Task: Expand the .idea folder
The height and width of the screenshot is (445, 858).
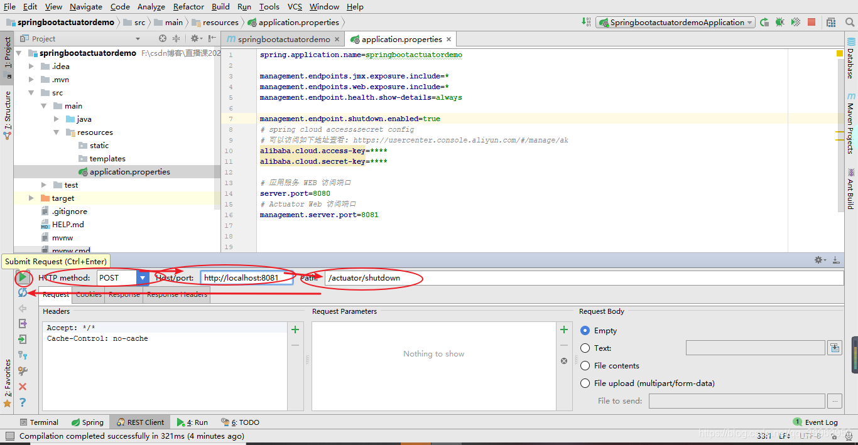Action: click(x=31, y=67)
